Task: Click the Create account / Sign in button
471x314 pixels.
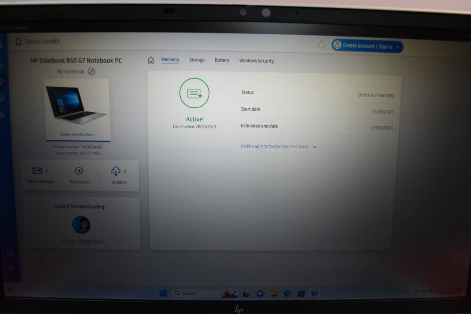Action: (x=367, y=46)
